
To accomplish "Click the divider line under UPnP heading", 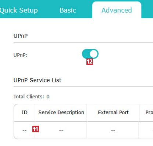I will (83, 43).
